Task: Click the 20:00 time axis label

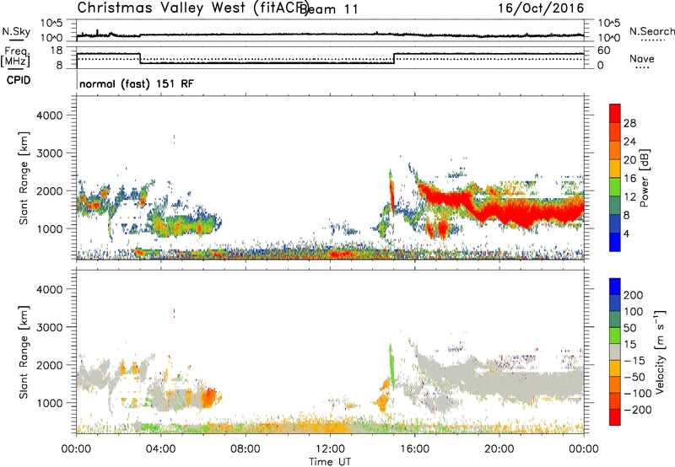Action: pos(499,449)
